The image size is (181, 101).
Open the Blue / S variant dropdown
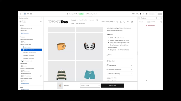[90, 86]
